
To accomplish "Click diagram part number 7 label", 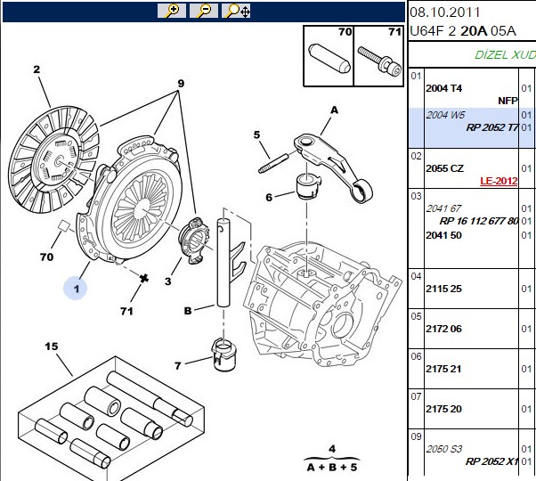I will [177, 366].
